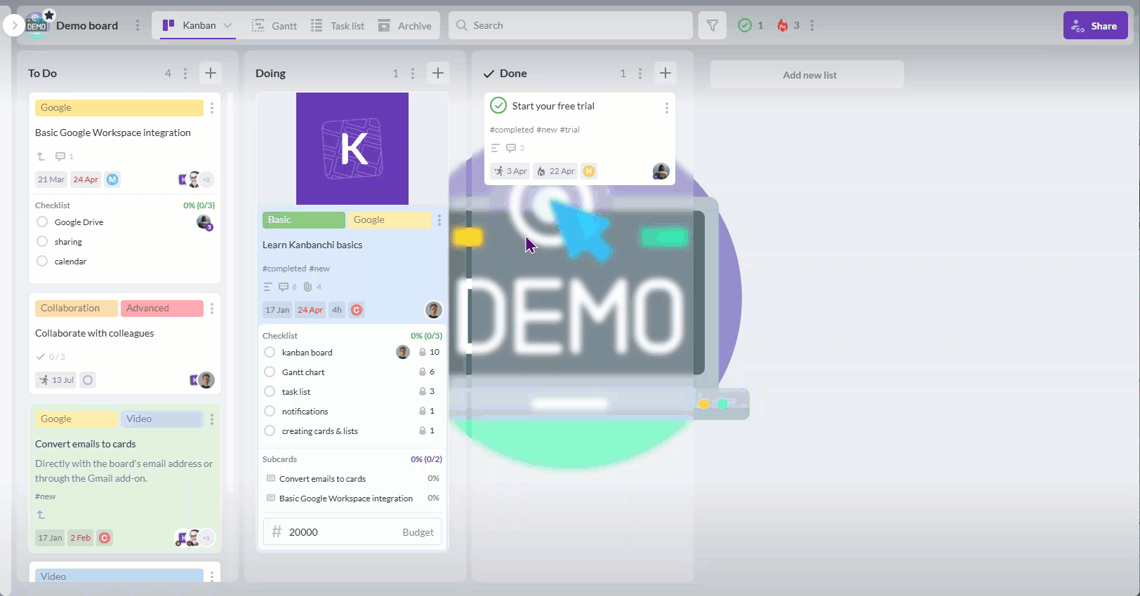The image size is (1140, 596).
Task: Click comments icon on Learn Kanbanchi basics
Action: click(x=284, y=287)
